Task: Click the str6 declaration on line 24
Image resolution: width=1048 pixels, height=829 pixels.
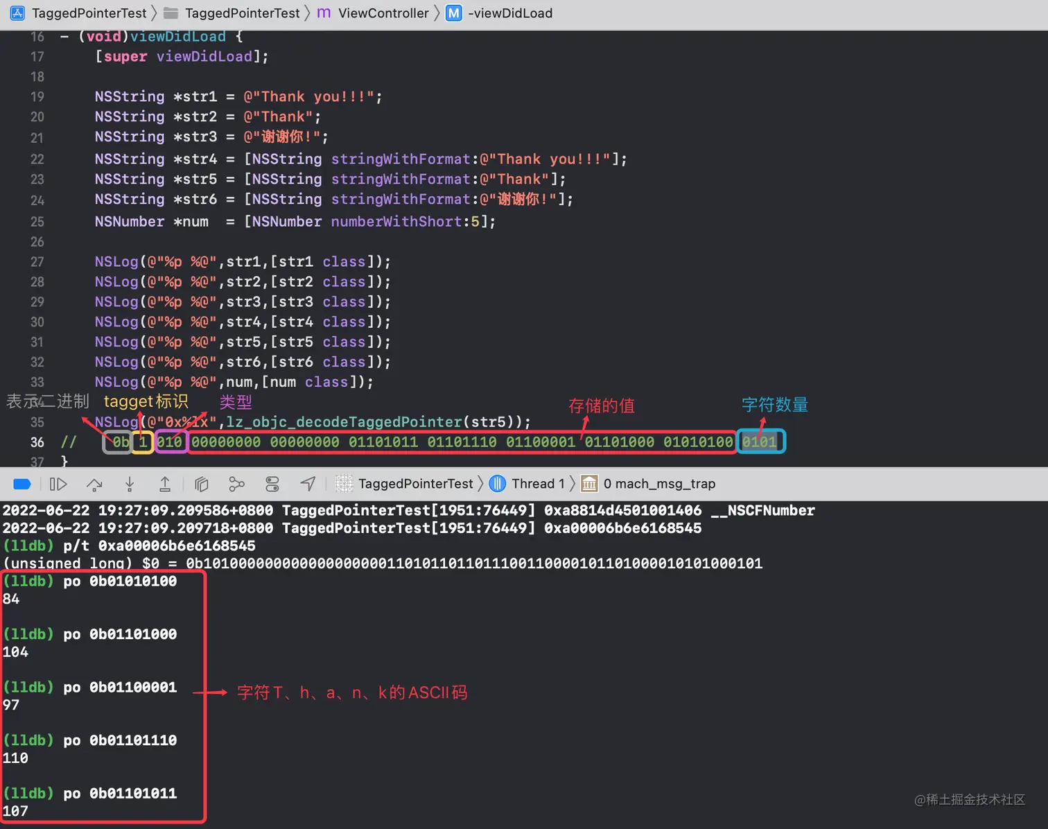Action: (x=195, y=200)
